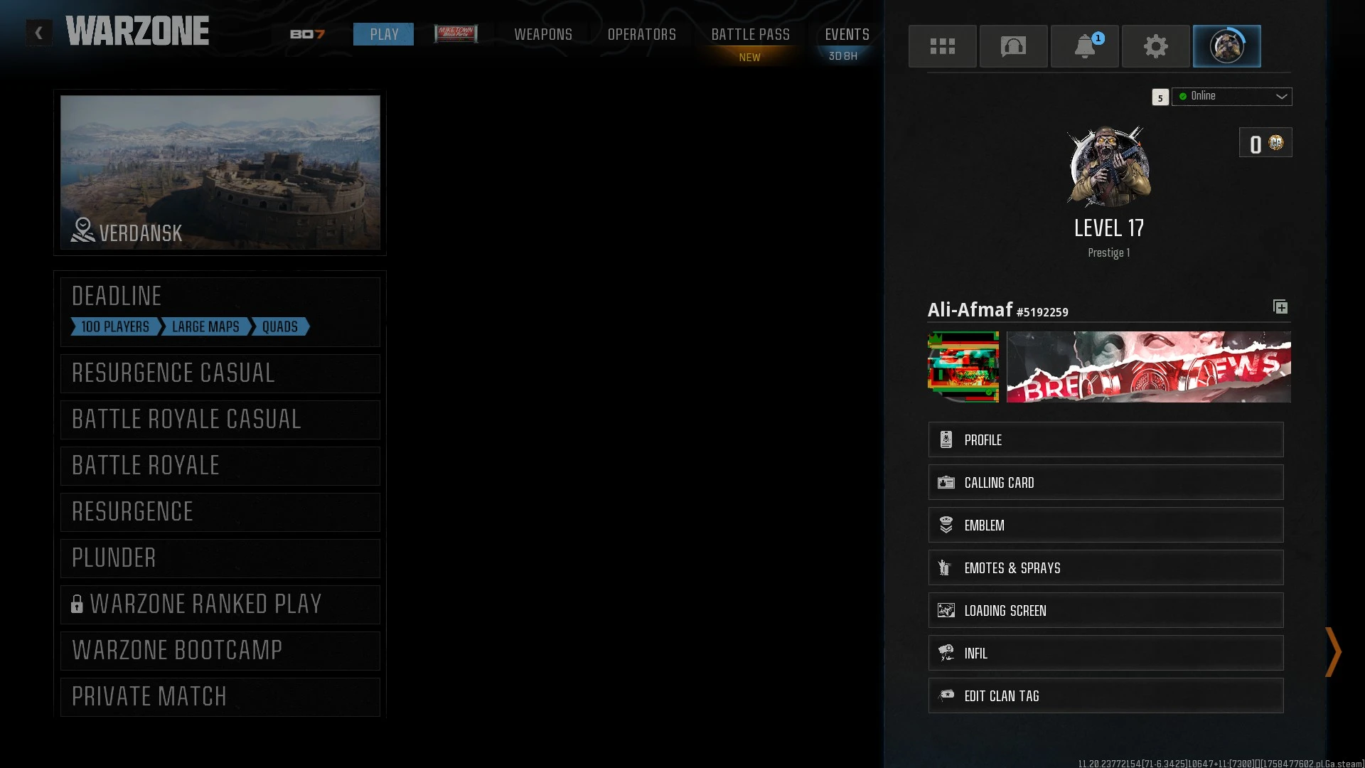Select WARZONE BOOTCAMP mode
This screenshot has width=1365, height=768.
point(220,651)
